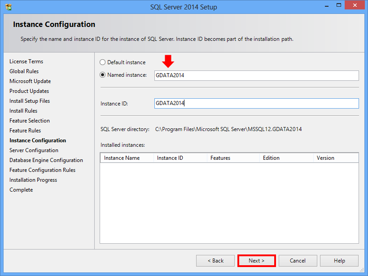Sort by Features column header
This screenshot has height=276, width=368.
tap(233, 158)
